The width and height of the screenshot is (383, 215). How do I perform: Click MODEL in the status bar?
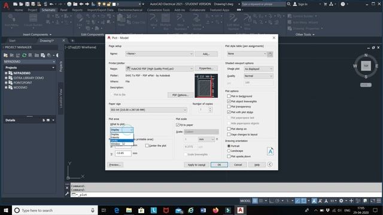pyautogui.click(x=245, y=201)
